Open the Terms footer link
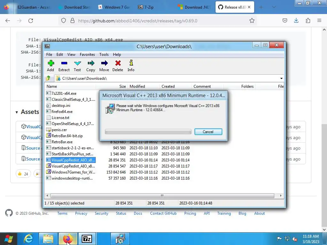327x245 pixels. 62,213
